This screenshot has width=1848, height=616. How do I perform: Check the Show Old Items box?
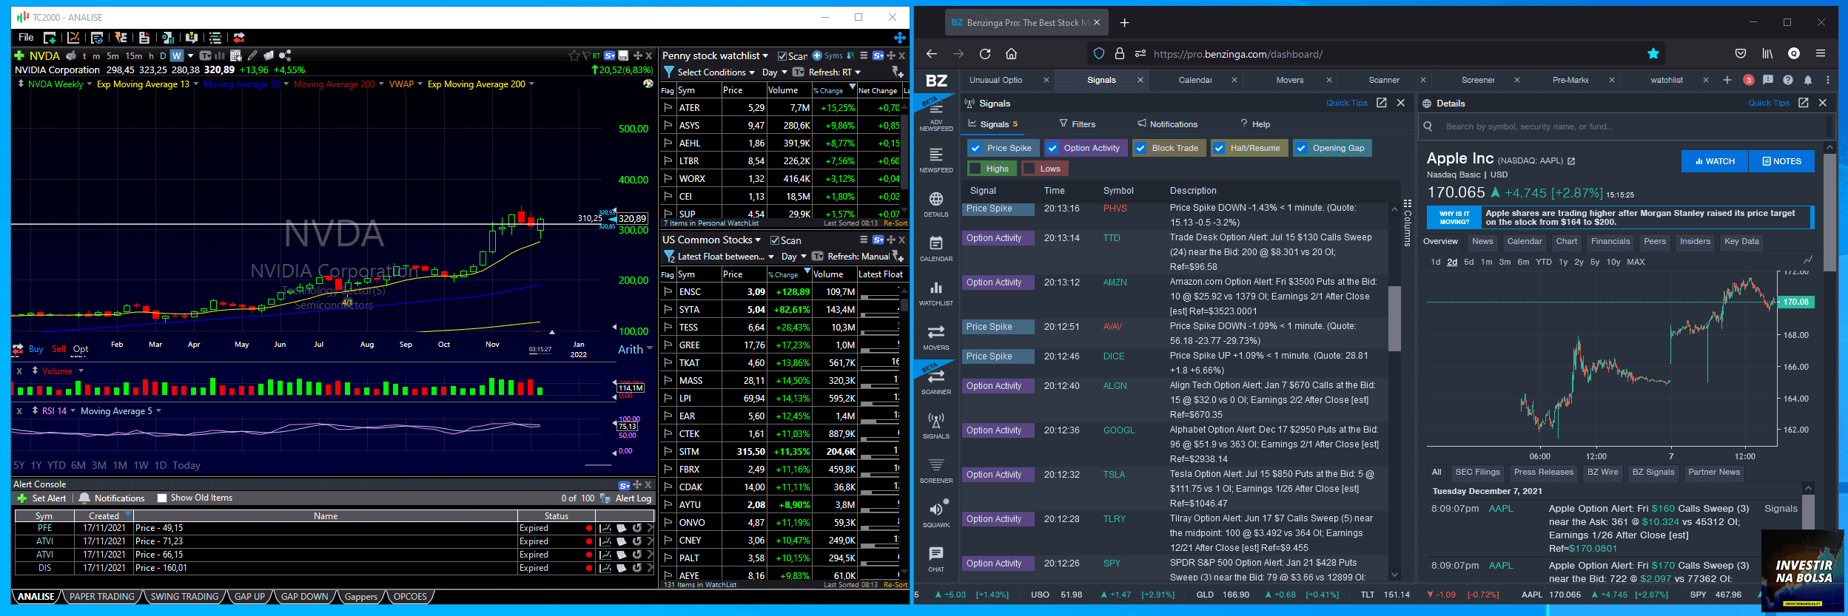[162, 498]
